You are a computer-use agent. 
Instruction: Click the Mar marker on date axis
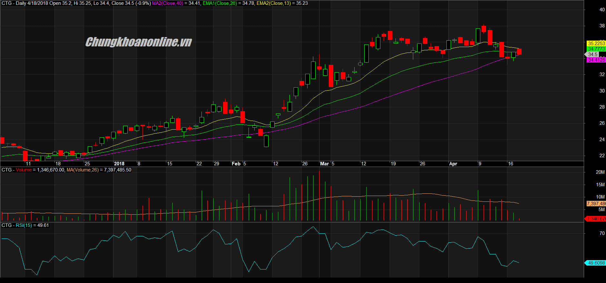pos(324,164)
